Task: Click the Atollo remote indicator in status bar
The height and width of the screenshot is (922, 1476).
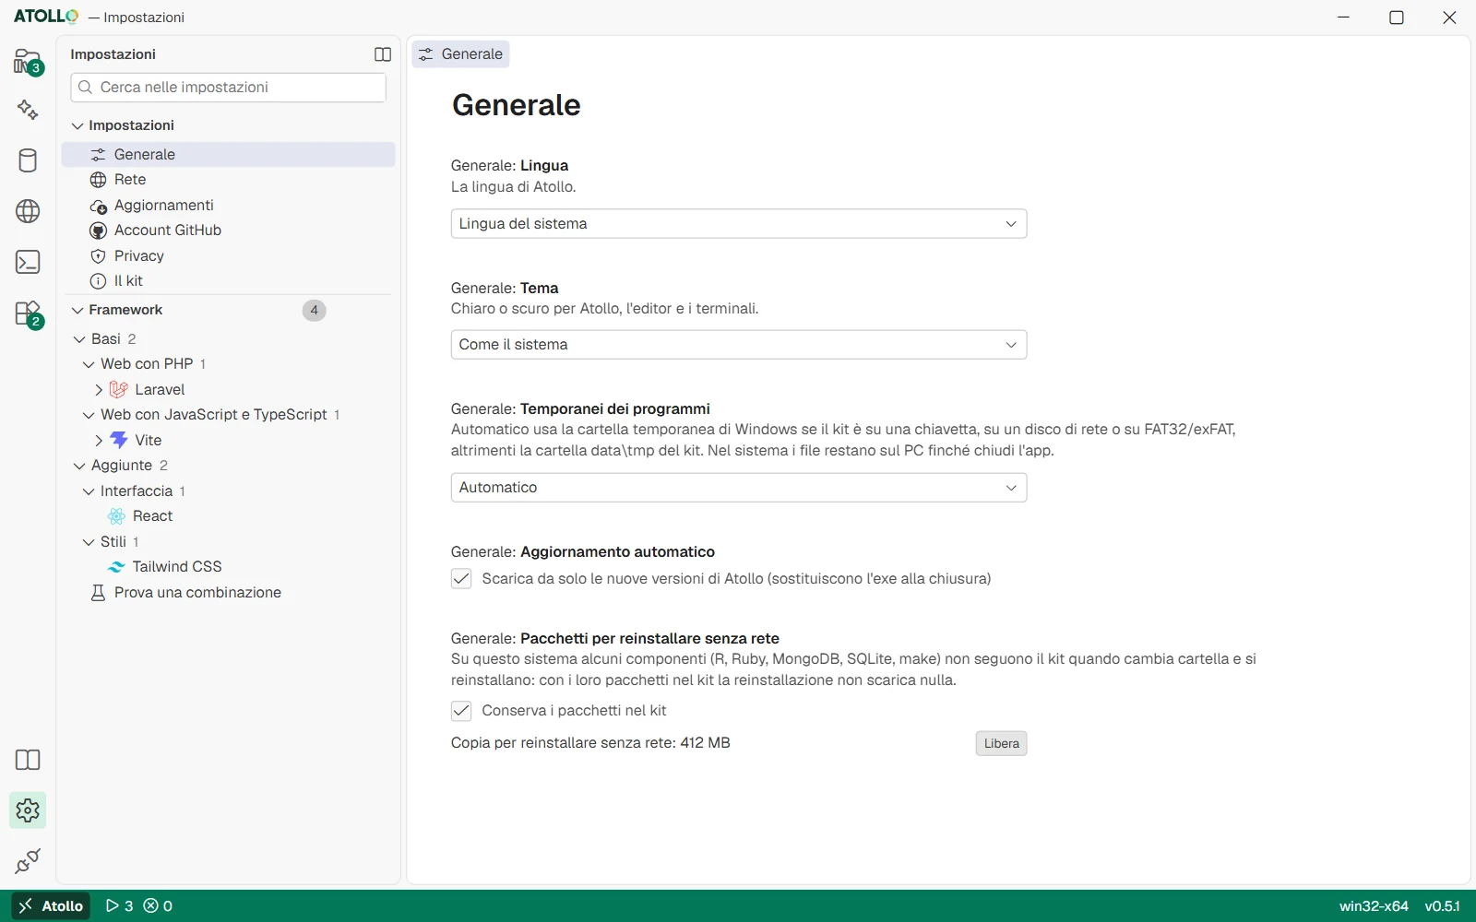Action: coord(51,906)
